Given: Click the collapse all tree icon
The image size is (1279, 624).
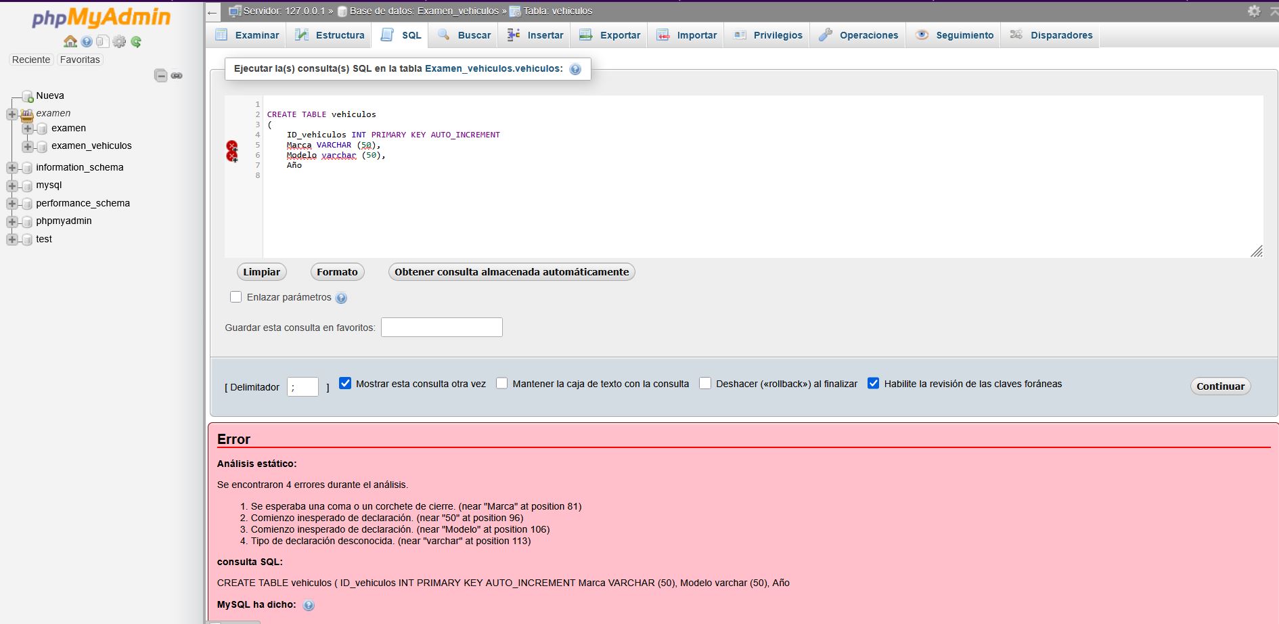Looking at the screenshot, I should (x=161, y=76).
